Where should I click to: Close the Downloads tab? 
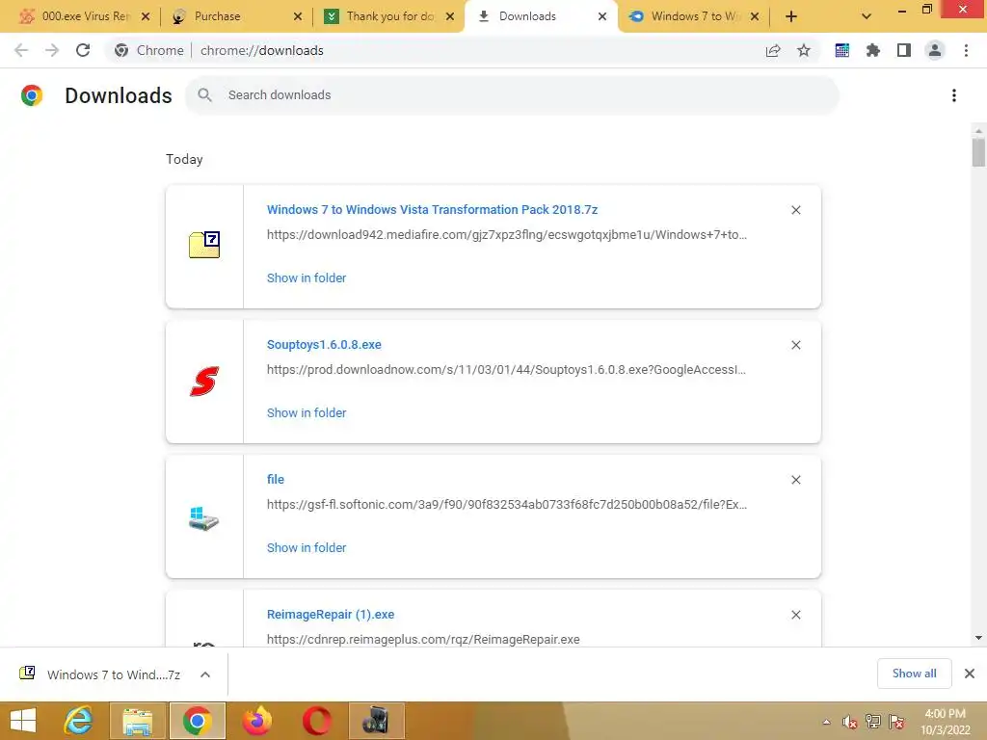click(x=602, y=17)
